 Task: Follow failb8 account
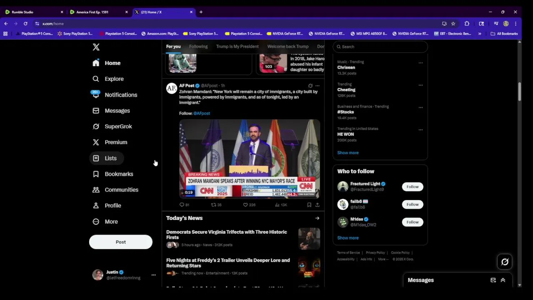coord(412,204)
